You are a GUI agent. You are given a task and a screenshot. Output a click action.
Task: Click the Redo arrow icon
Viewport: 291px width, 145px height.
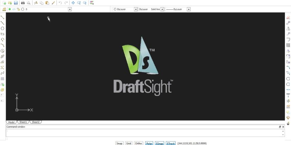point(66,3)
